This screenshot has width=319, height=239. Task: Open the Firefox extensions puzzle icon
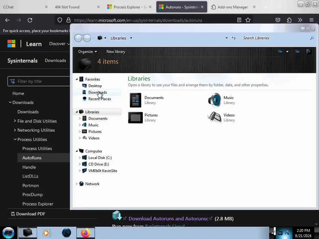pyautogui.click(x=289, y=20)
